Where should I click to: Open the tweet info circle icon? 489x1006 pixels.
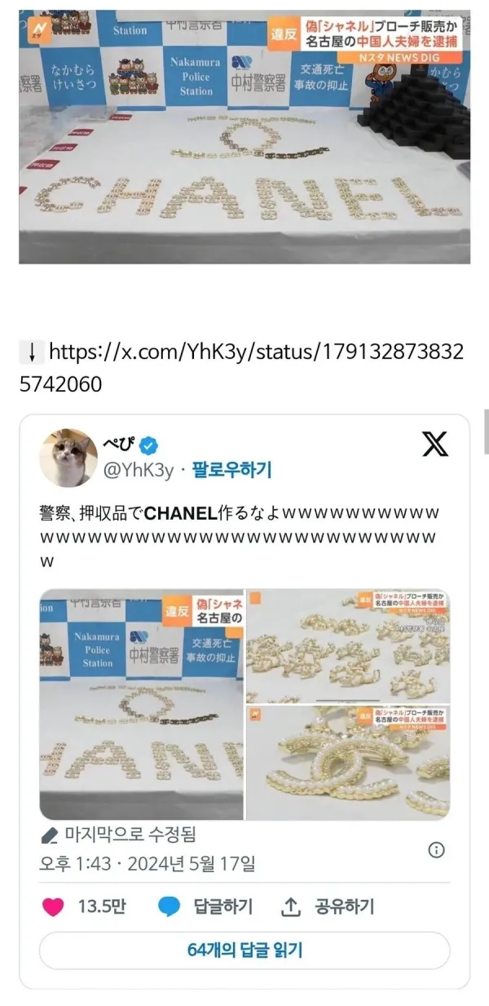437,850
